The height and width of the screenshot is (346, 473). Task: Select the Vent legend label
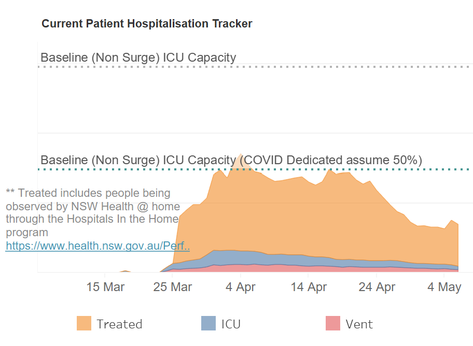[359, 324]
